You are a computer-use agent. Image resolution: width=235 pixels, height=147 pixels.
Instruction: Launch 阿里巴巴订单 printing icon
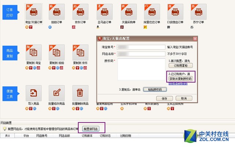coord(152,12)
